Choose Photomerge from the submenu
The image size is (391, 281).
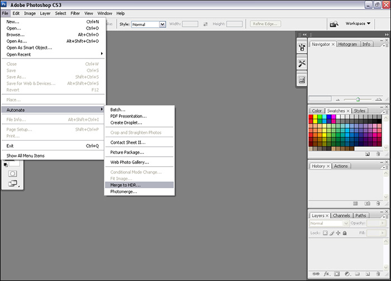click(x=139, y=192)
